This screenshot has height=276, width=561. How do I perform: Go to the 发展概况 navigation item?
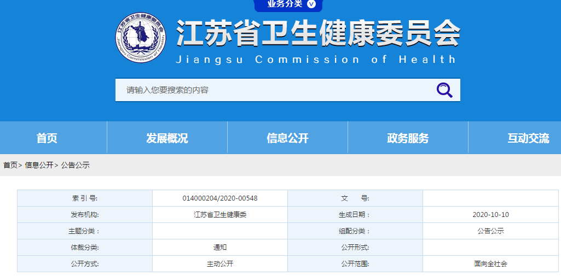click(x=167, y=138)
